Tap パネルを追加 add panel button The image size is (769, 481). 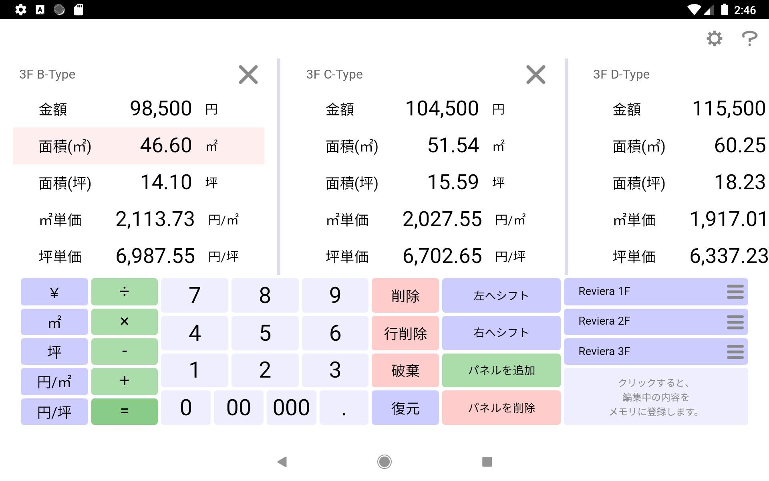501,370
